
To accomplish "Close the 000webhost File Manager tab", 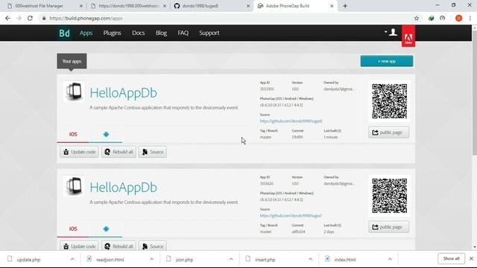I will 81,6.
